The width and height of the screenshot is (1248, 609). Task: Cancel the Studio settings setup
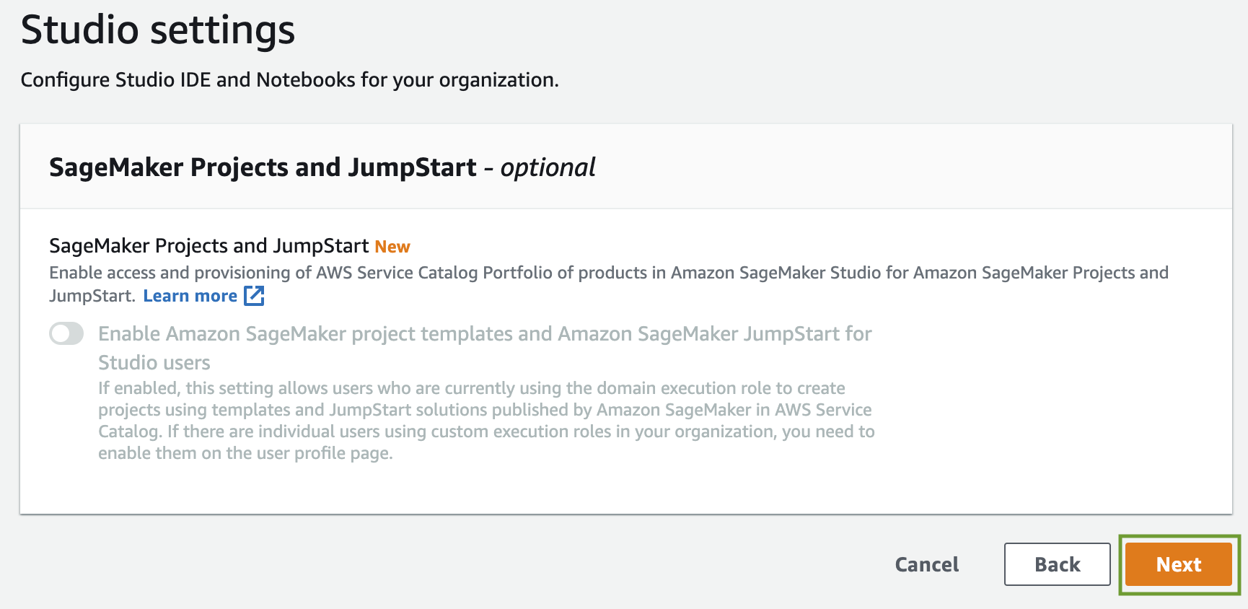point(927,564)
